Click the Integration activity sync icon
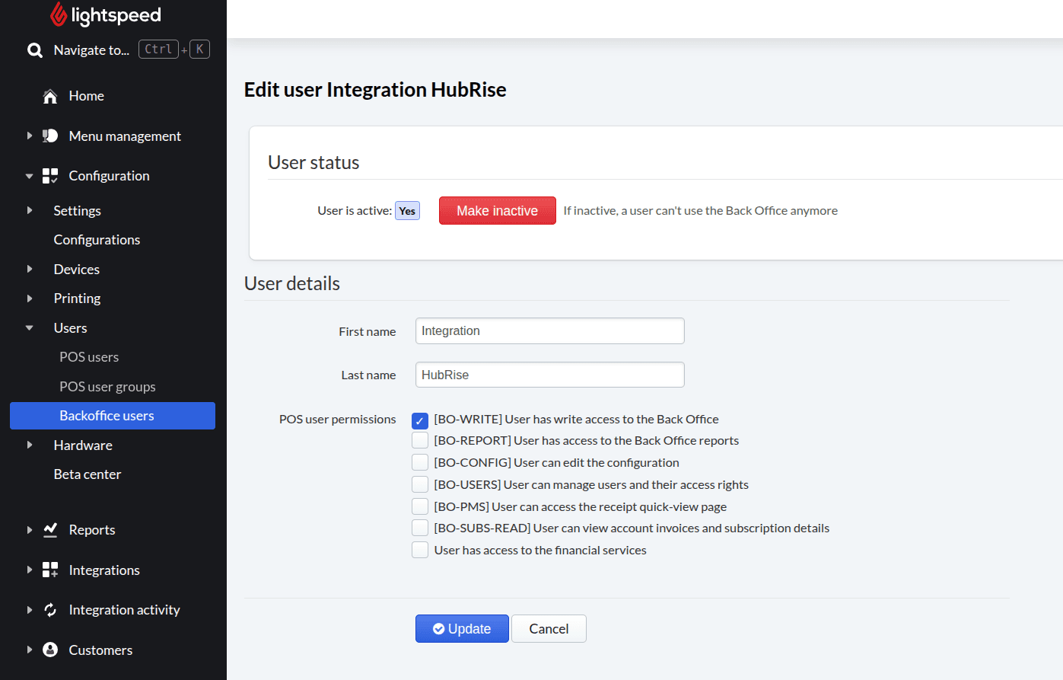 49,609
